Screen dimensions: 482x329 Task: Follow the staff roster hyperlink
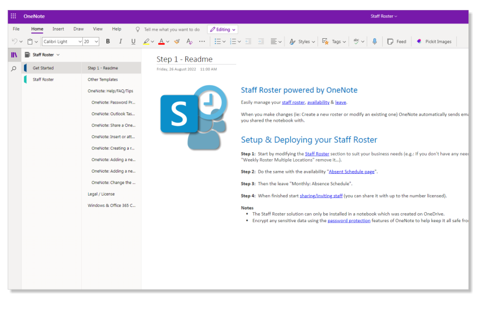point(293,102)
